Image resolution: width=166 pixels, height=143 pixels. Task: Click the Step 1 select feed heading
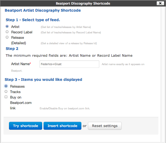point(33,20)
